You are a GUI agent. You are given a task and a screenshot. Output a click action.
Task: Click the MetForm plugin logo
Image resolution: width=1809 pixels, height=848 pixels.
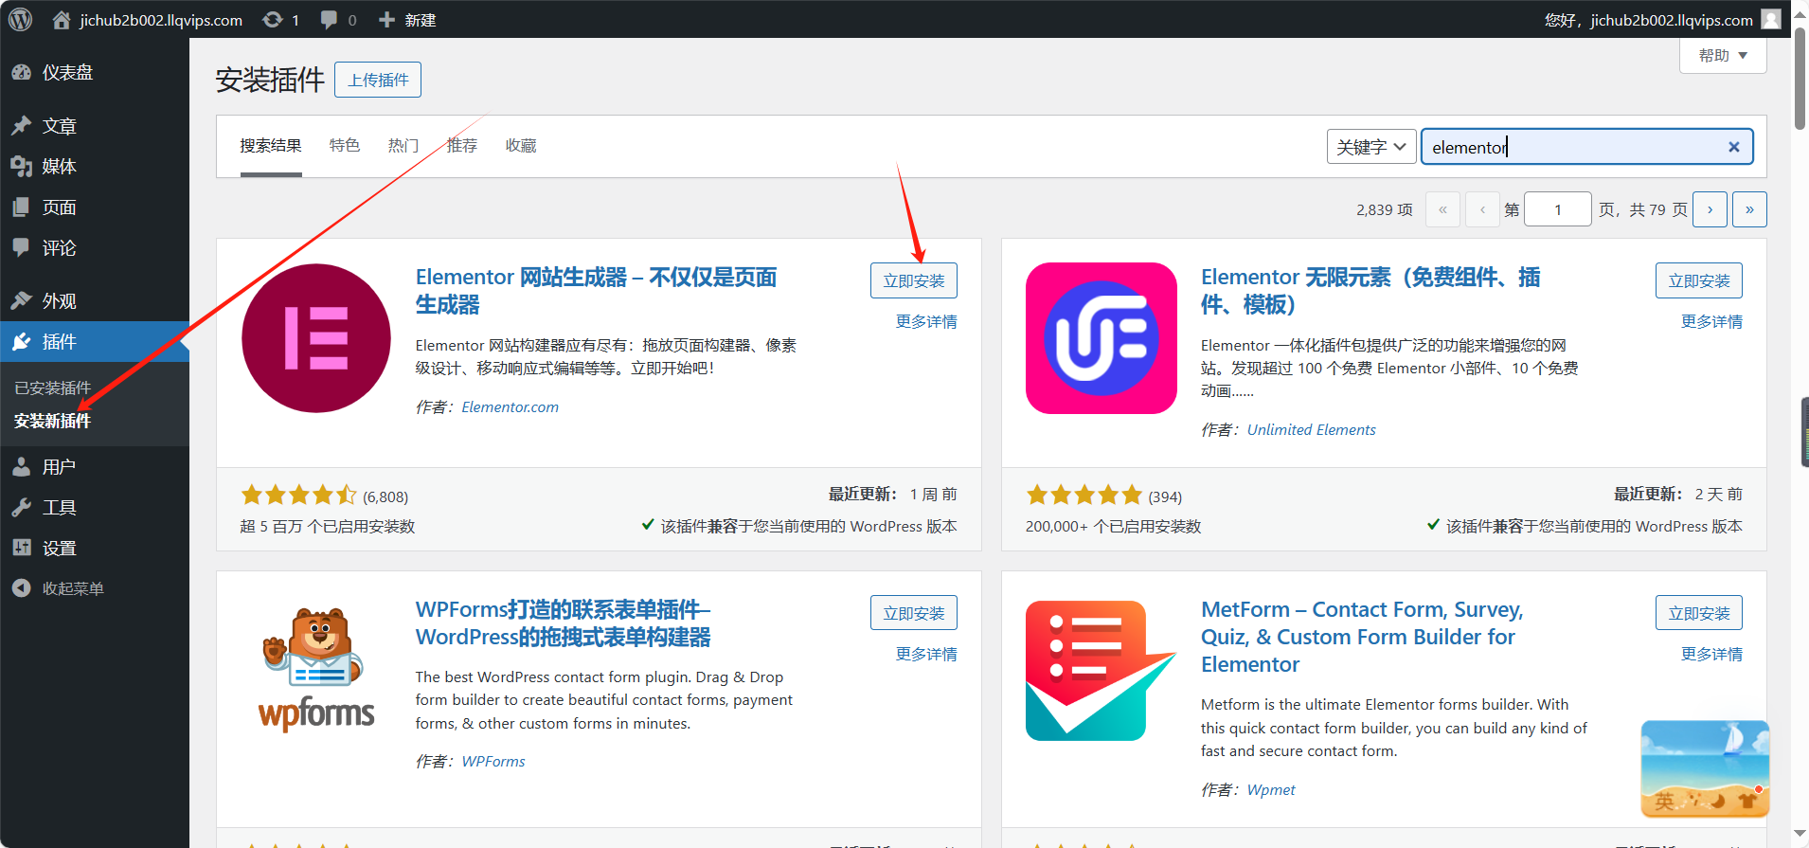(x=1102, y=671)
